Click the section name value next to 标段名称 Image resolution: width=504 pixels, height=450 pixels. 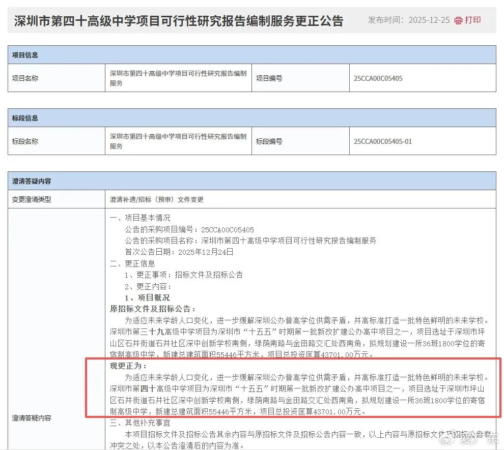pos(178,141)
